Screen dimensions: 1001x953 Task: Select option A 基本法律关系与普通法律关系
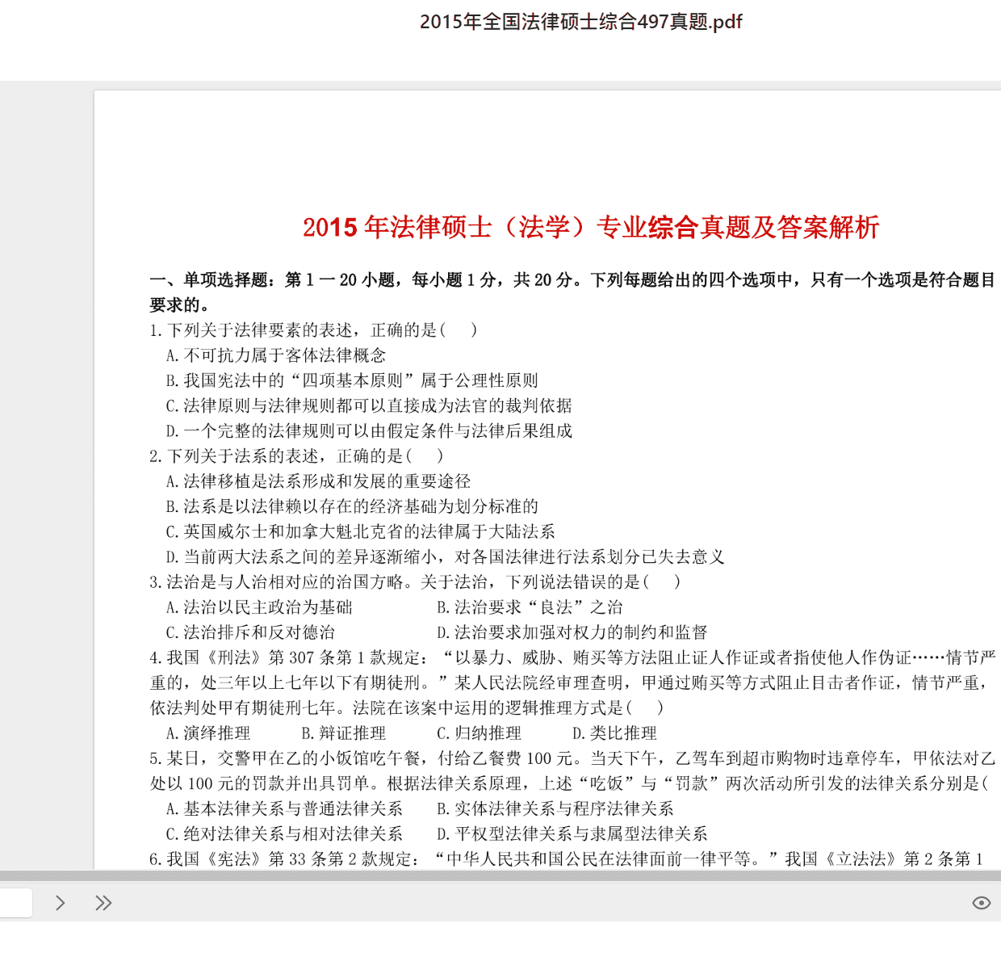(284, 808)
